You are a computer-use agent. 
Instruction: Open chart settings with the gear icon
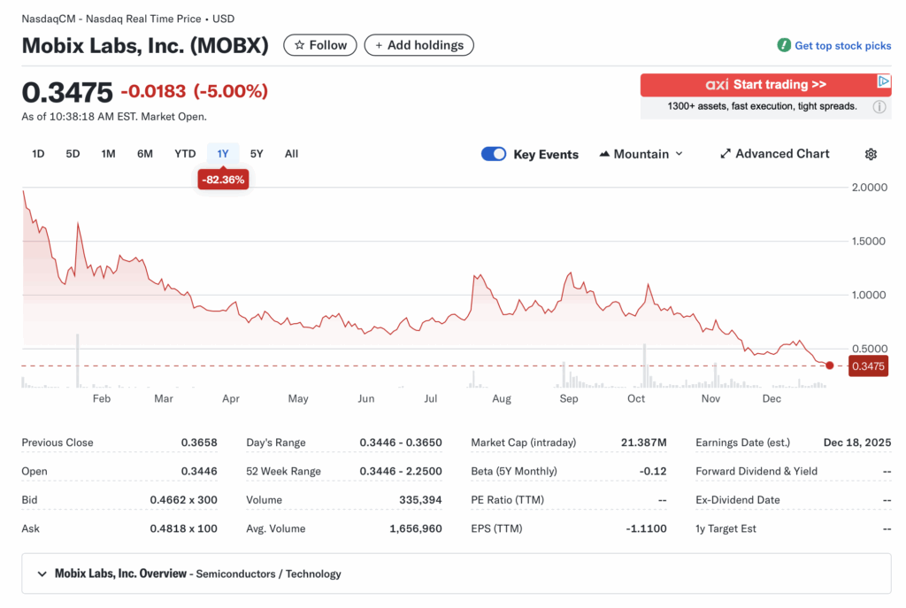point(871,154)
